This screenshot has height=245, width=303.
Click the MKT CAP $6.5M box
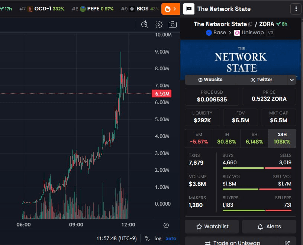(279, 117)
